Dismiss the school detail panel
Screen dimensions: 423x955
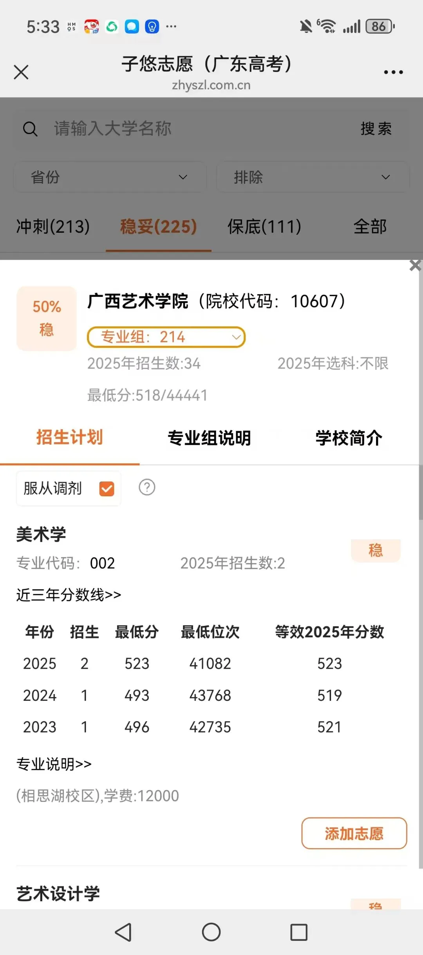pyautogui.click(x=415, y=265)
